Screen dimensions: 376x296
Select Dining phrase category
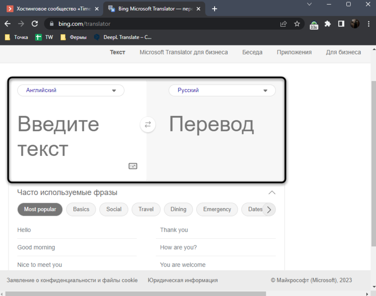coord(178,209)
